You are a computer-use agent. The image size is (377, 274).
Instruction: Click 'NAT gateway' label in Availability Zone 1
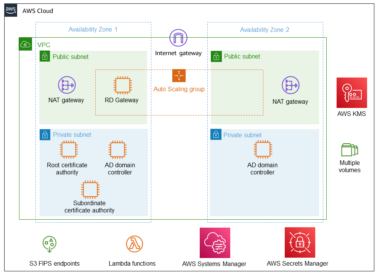tap(66, 100)
